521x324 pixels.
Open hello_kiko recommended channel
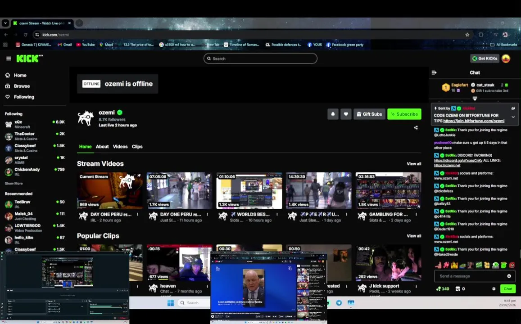pyautogui.click(x=35, y=240)
